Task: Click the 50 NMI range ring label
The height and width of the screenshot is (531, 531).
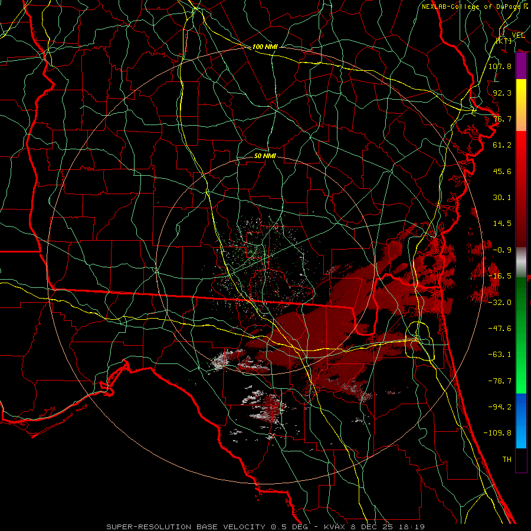Action: pyautogui.click(x=265, y=156)
